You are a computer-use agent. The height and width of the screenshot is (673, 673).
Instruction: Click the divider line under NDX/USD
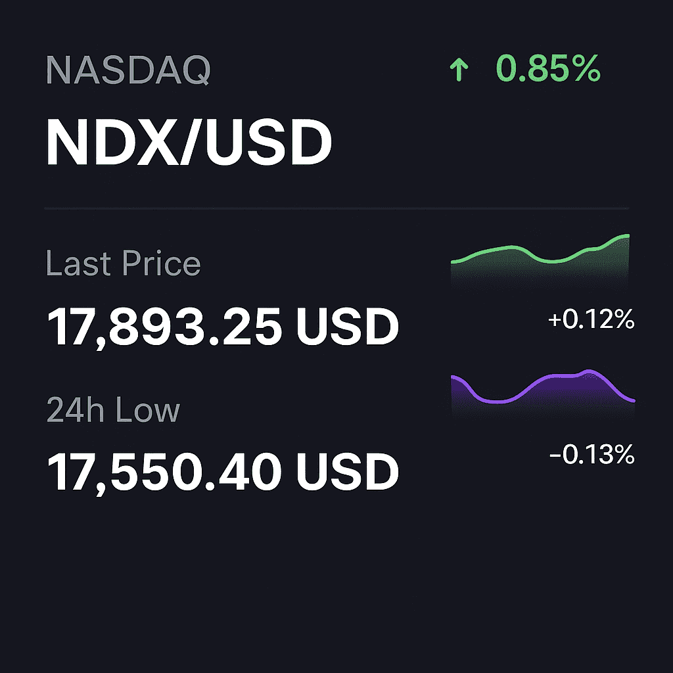click(x=337, y=208)
